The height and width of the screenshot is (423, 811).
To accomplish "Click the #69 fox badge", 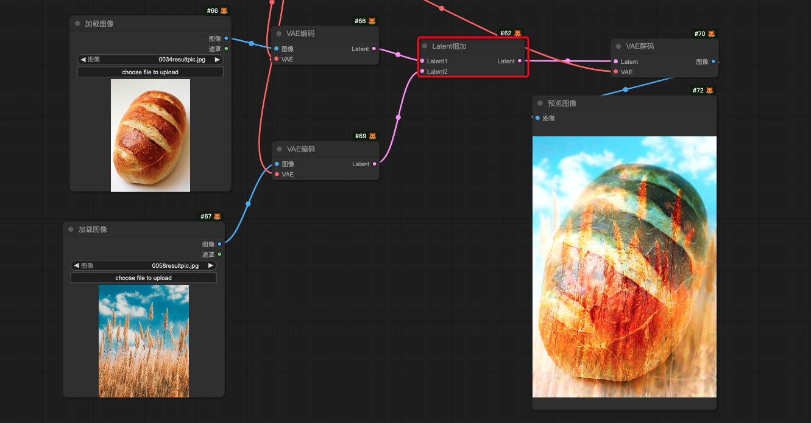I will point(366,136).
